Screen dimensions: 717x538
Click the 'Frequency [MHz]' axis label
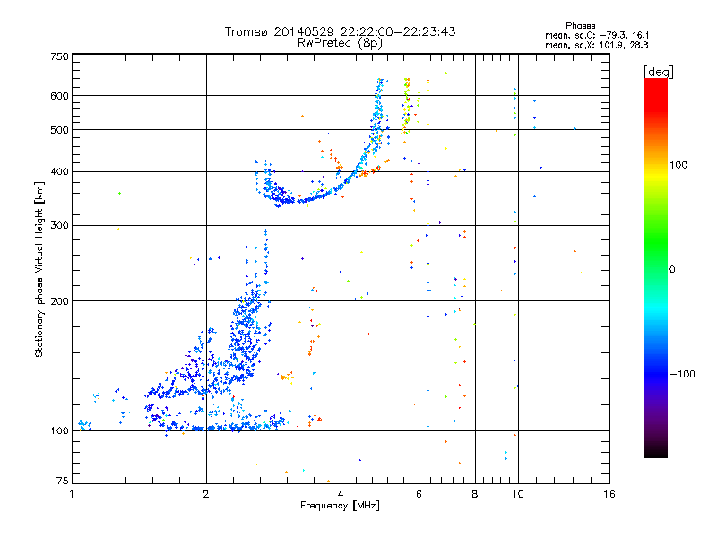tap(340, 506)
